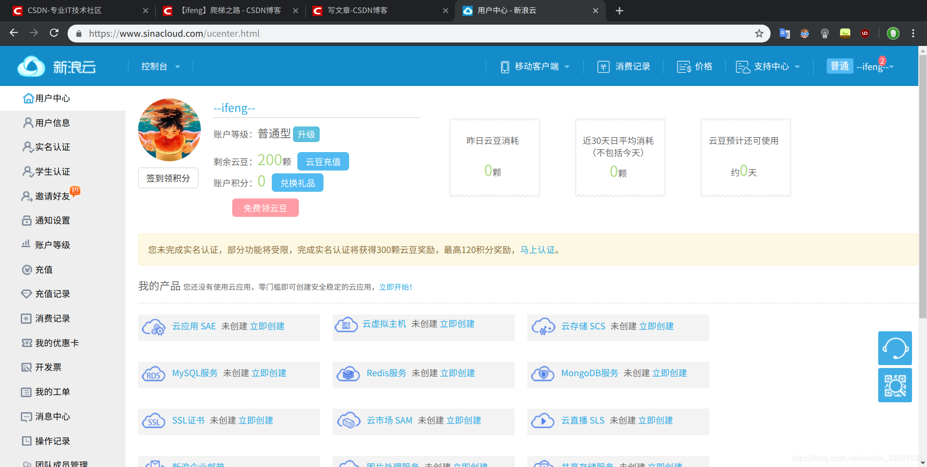The width and height of the screenshot is (927, 467).
Task: Click 立即创建 for Redis服务
Action: (458, 373)
